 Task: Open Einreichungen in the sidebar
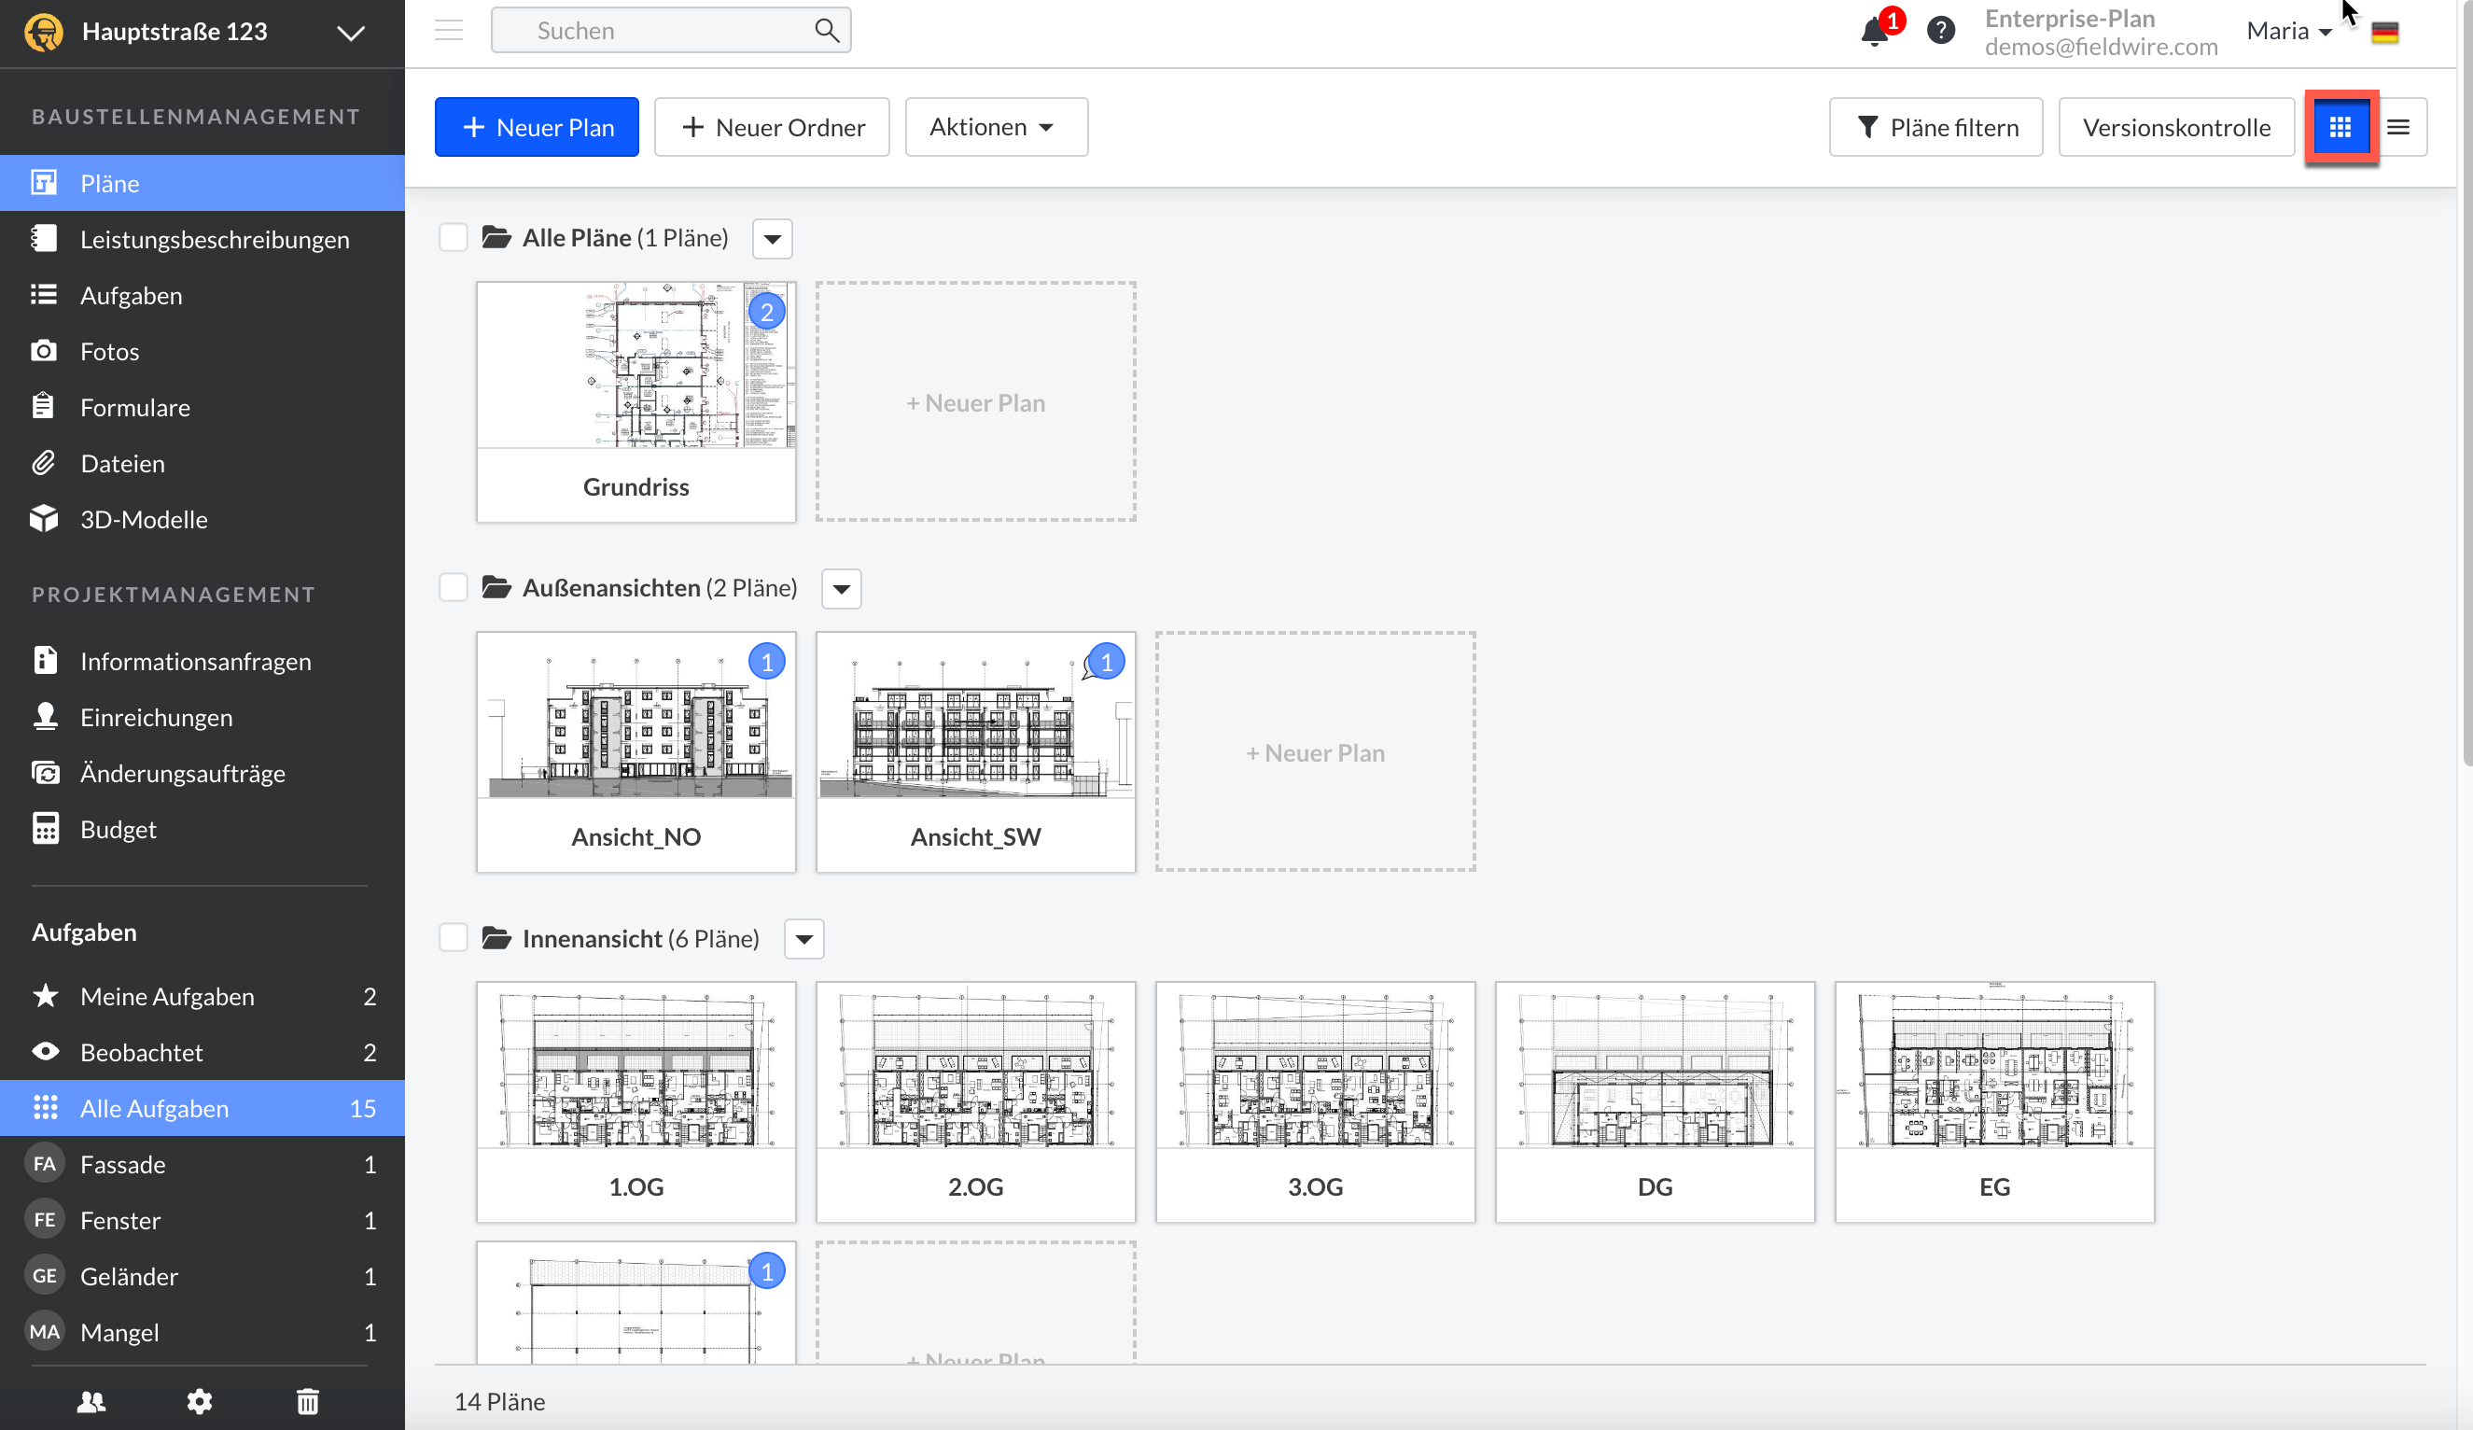(203, 718)
